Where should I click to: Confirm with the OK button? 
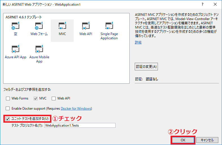[183, 140]
